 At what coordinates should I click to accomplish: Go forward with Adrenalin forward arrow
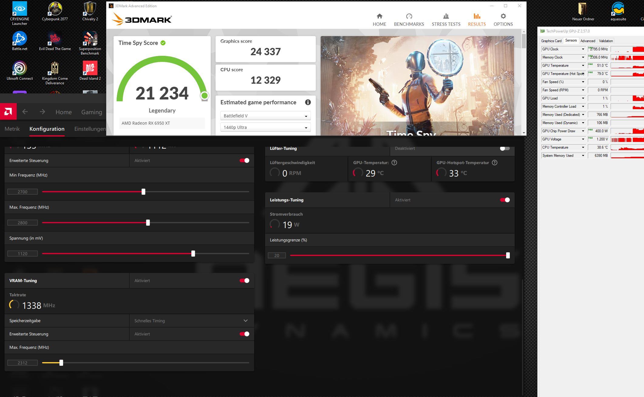pos(42,112)
